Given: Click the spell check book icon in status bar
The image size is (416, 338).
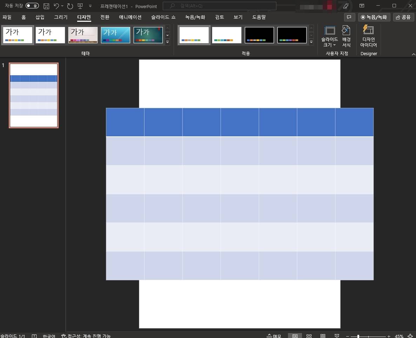Looking at the screenshot, I should tap(34, 336).
